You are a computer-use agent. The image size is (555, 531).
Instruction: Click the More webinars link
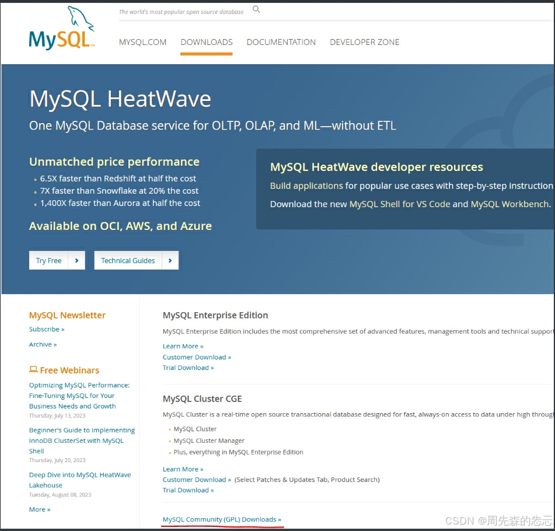(x=40, y=509)
